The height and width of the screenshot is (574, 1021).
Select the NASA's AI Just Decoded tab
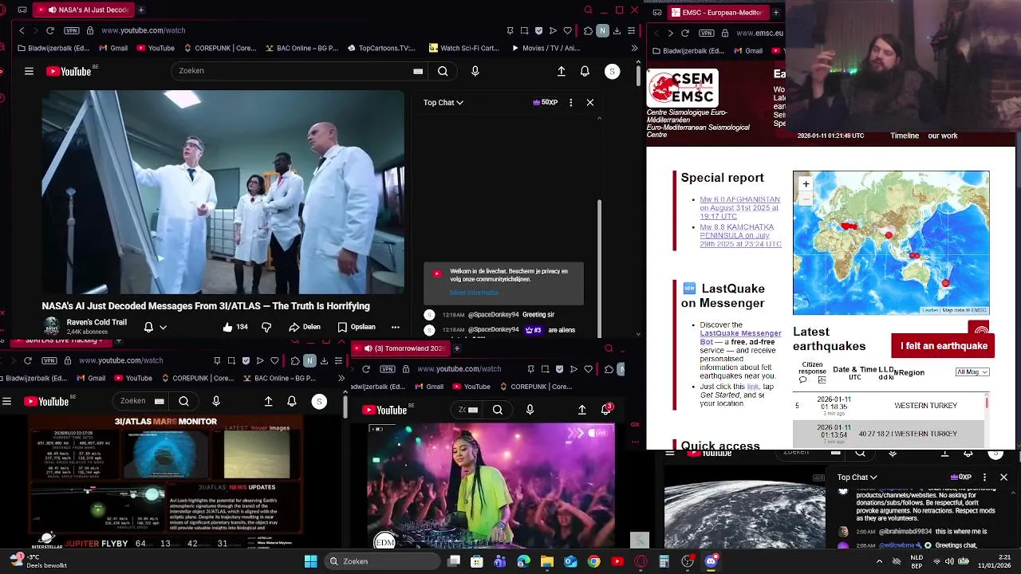click(84, 10)
